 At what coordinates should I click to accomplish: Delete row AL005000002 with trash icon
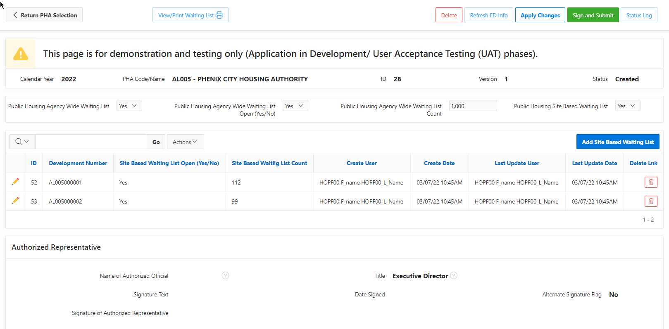650,201
